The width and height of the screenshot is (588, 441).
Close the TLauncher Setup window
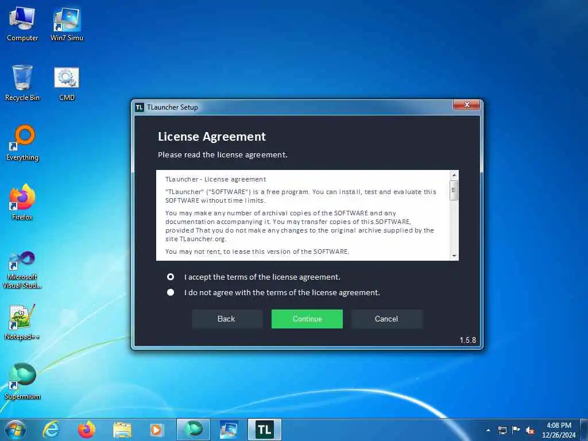point(467,105)
